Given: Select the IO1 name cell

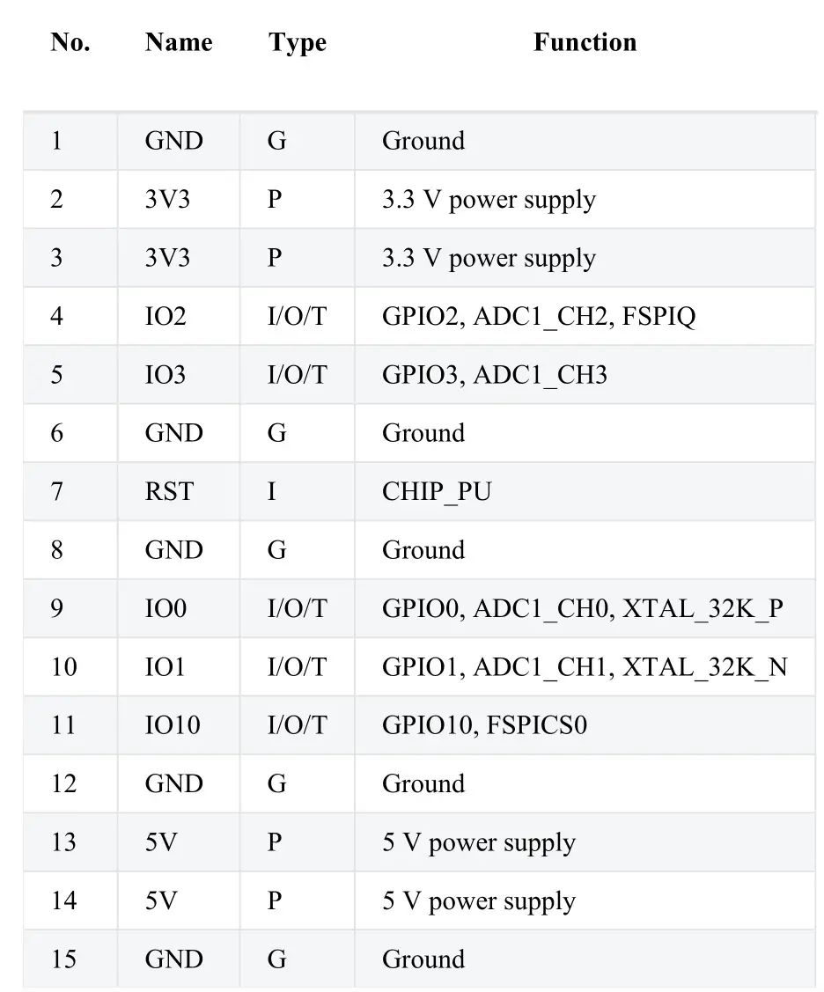Looking at the screenshot, I should [166, 666].
